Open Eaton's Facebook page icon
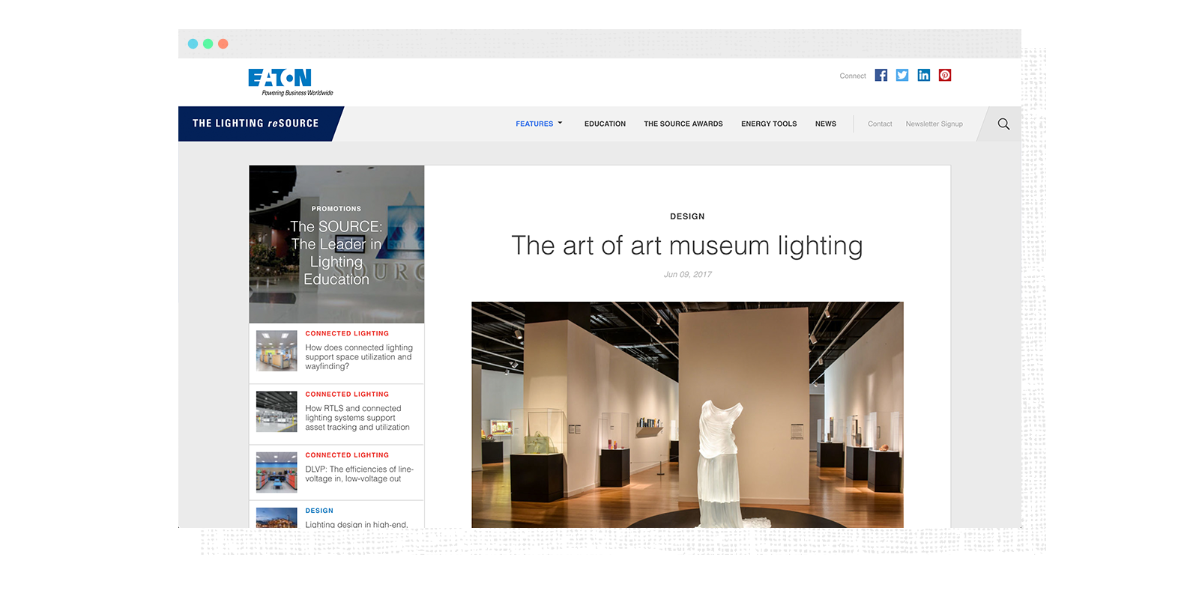1199x599 pixels. coord(881,76)
